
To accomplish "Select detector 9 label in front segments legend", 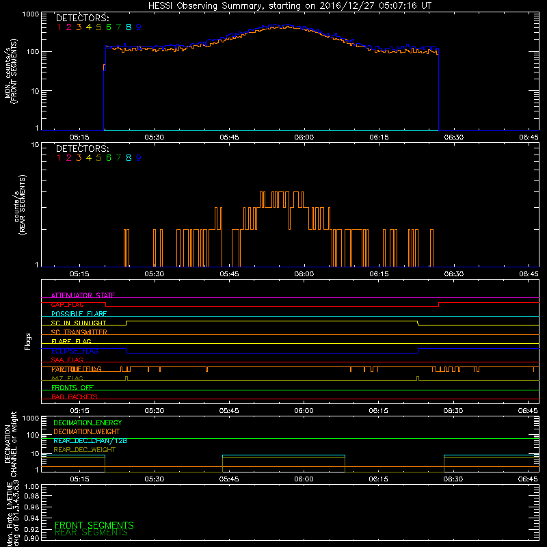I will pyautogui.click(x=139, y=27).
